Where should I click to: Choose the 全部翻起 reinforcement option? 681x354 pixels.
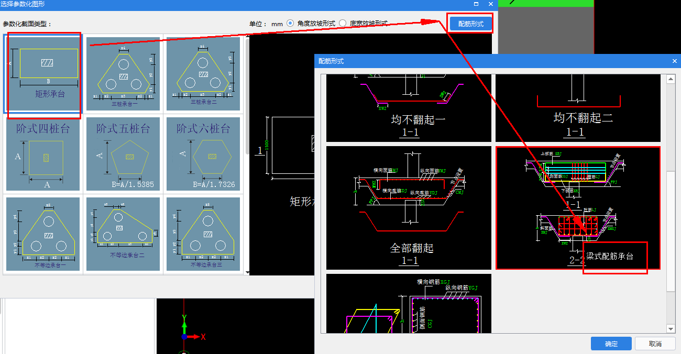[x=409, y=207]
